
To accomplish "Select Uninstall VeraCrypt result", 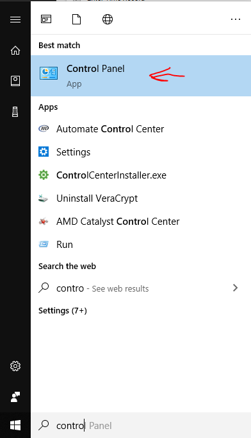I will point(141,198).
